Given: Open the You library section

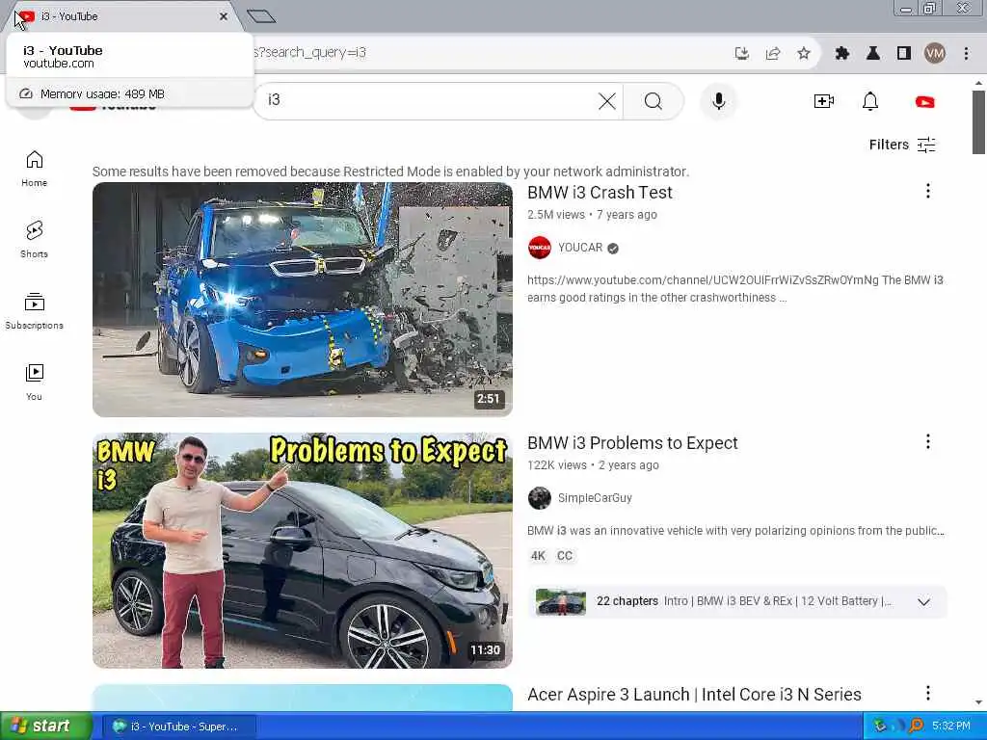Looking at the screenshot, I should (x=34, y=382).
